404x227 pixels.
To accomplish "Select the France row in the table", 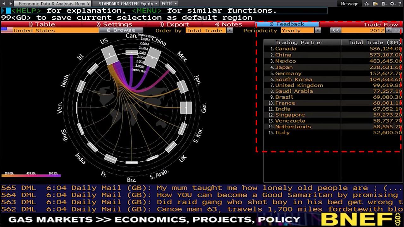I will click(x=333, y=103).
